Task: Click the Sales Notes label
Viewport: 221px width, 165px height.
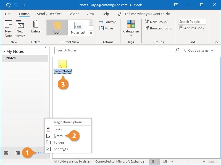Action: point(63,71)
